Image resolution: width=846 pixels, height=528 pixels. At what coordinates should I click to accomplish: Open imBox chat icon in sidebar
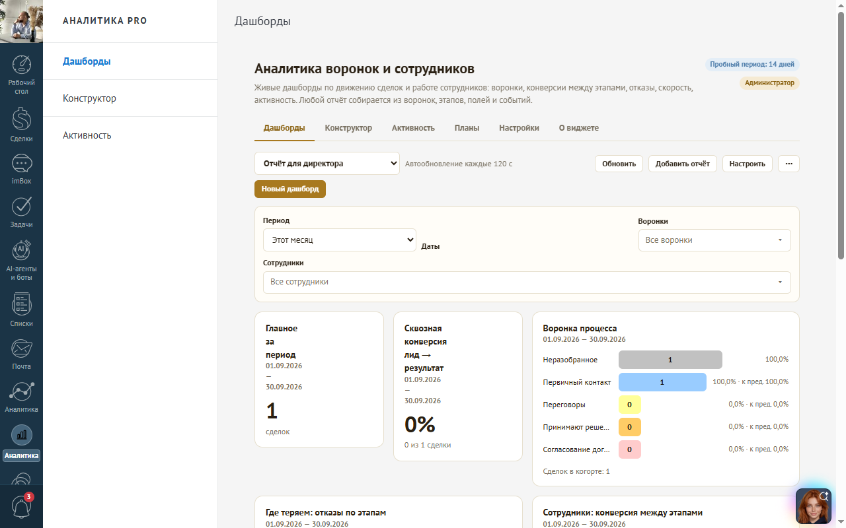pyautogui.click(x=22, y=164)
